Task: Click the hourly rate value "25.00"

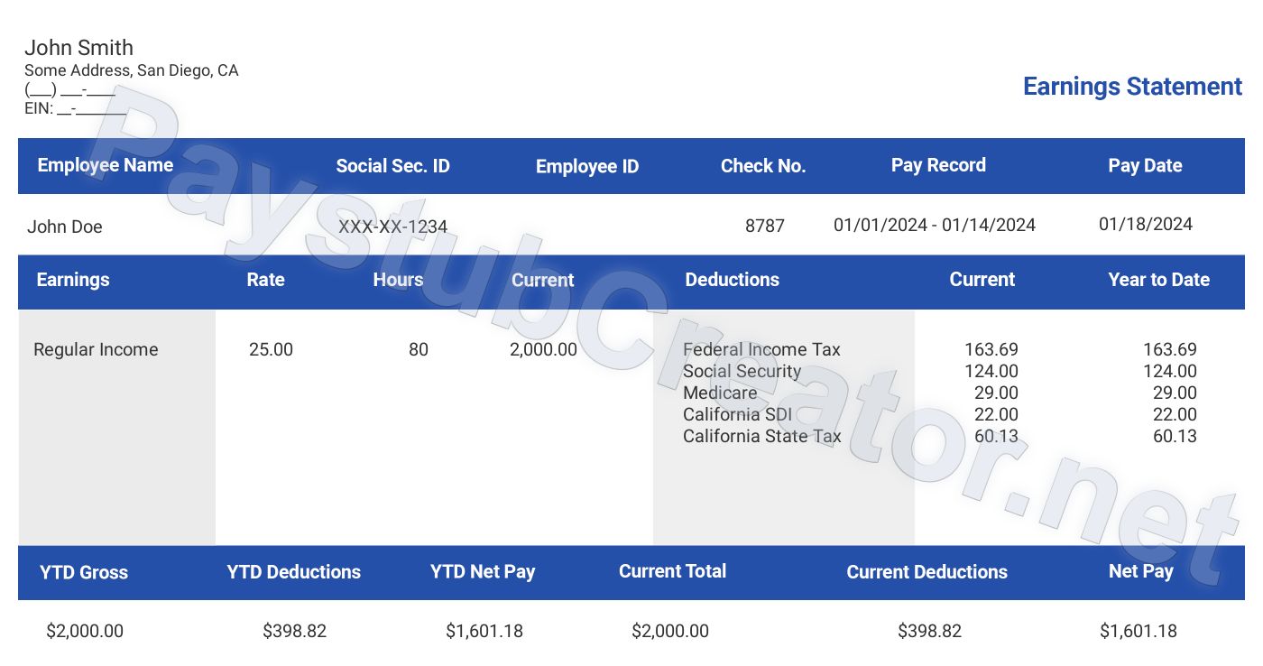Action: point(271,349)
